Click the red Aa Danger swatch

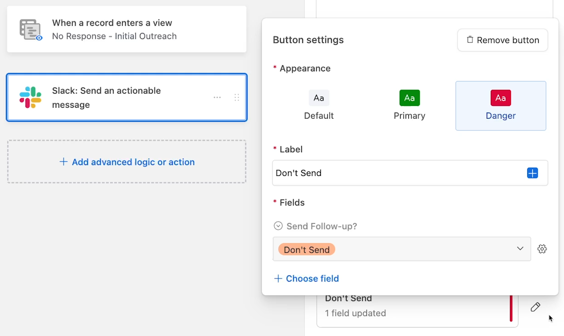click(x=501, y=98)
